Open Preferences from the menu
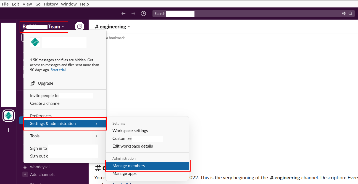 pyautogui.click(x=65, y=116)
